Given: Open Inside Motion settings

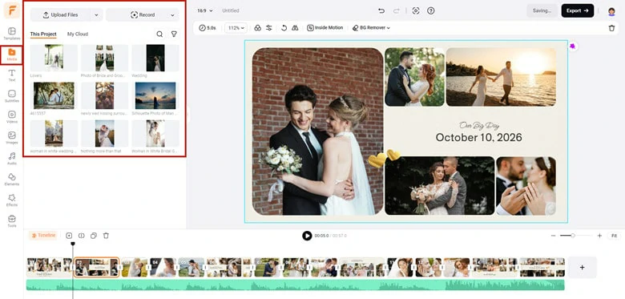Looking at the screenshot, I should (x=325, y=28).
